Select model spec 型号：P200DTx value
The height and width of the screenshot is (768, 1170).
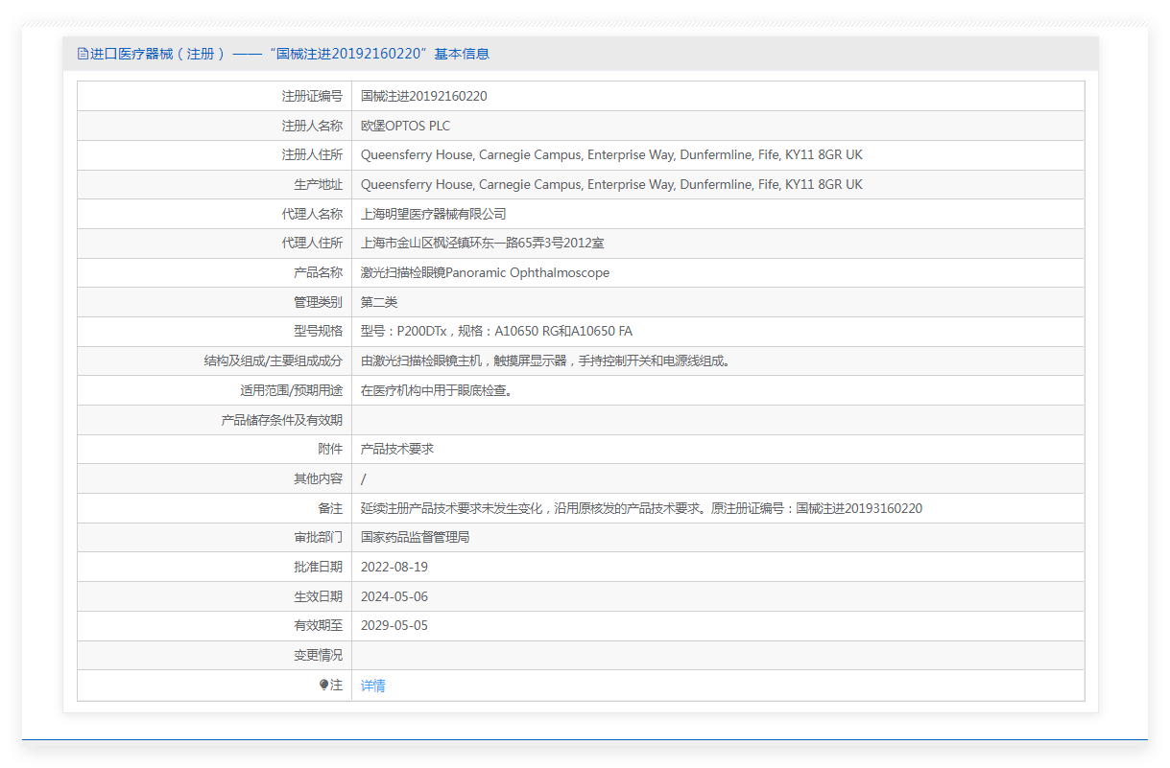[496, 331]
